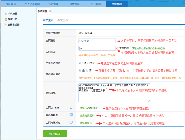Open the 内容管理 top menu
The height and width of the screenshot is (140, 185).
click(x=54, y=4)
